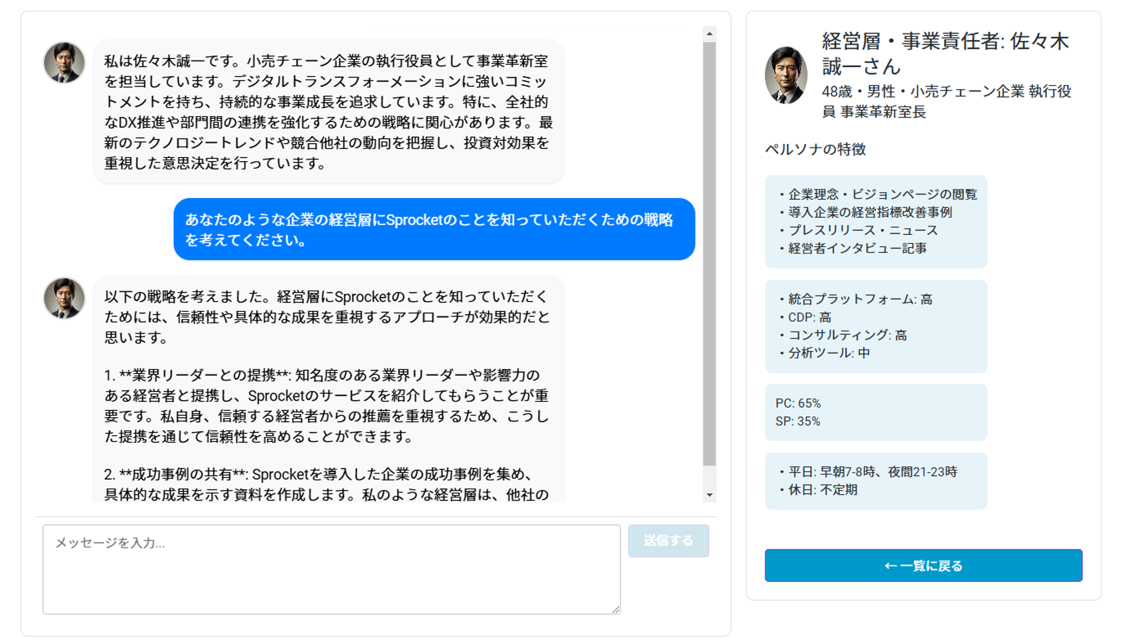Screen dimensions: 1122x644
Task: Click the first intro message from 佐々木誠一
Action: point(328,111)
